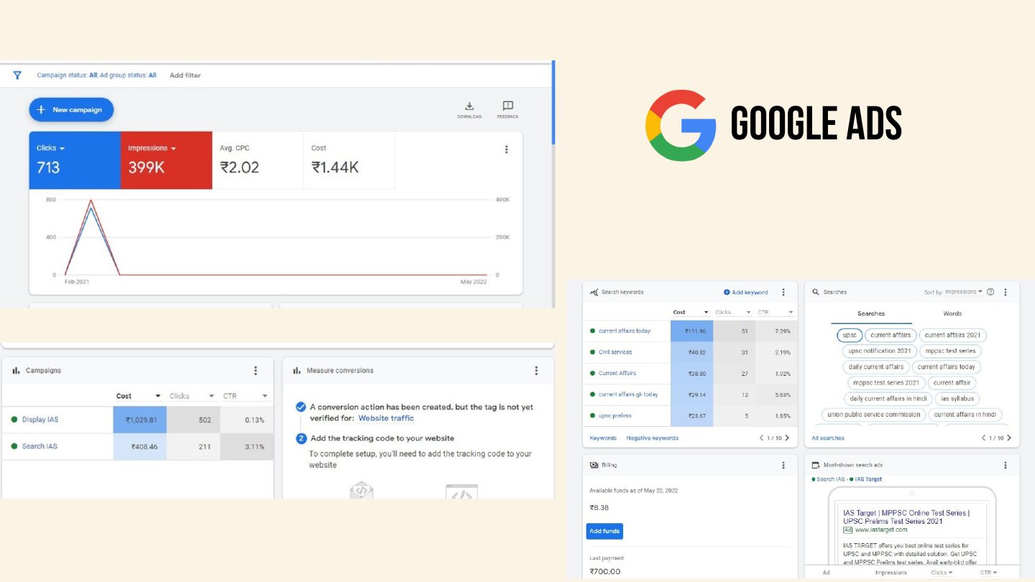This screenshot has height=582, width=1035.
Task: Click the funnel filter icon
Action: click(17, 75)
